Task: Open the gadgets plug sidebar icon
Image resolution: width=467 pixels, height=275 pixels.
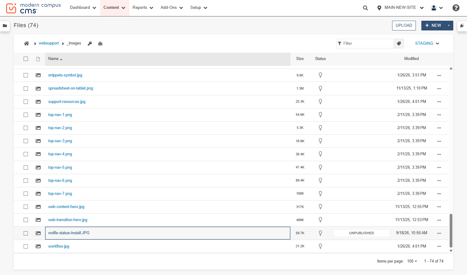Action: pyautogui.click(x=462, y=26)
